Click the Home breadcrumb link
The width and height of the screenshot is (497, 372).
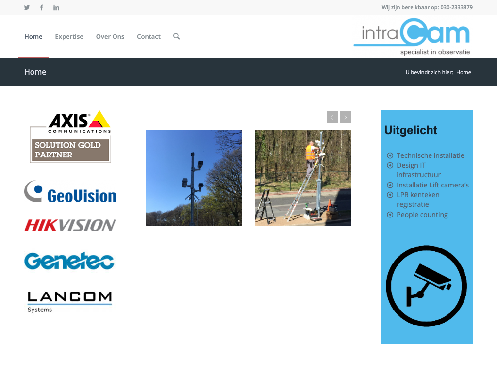(464, 72)
